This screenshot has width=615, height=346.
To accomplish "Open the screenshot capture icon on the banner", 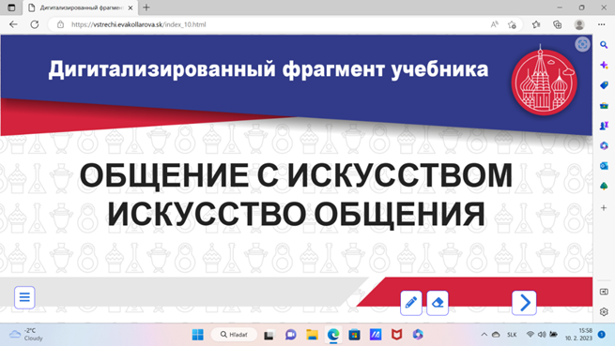I will (582, 44).
